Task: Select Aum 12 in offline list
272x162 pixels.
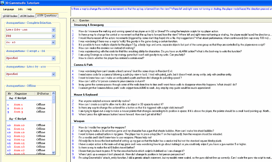Action: 19,133
